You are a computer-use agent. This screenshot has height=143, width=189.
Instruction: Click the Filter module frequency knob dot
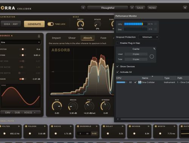point(5,134)
